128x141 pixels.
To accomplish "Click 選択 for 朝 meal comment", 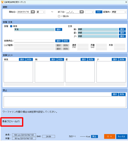I will pos(53,60).
